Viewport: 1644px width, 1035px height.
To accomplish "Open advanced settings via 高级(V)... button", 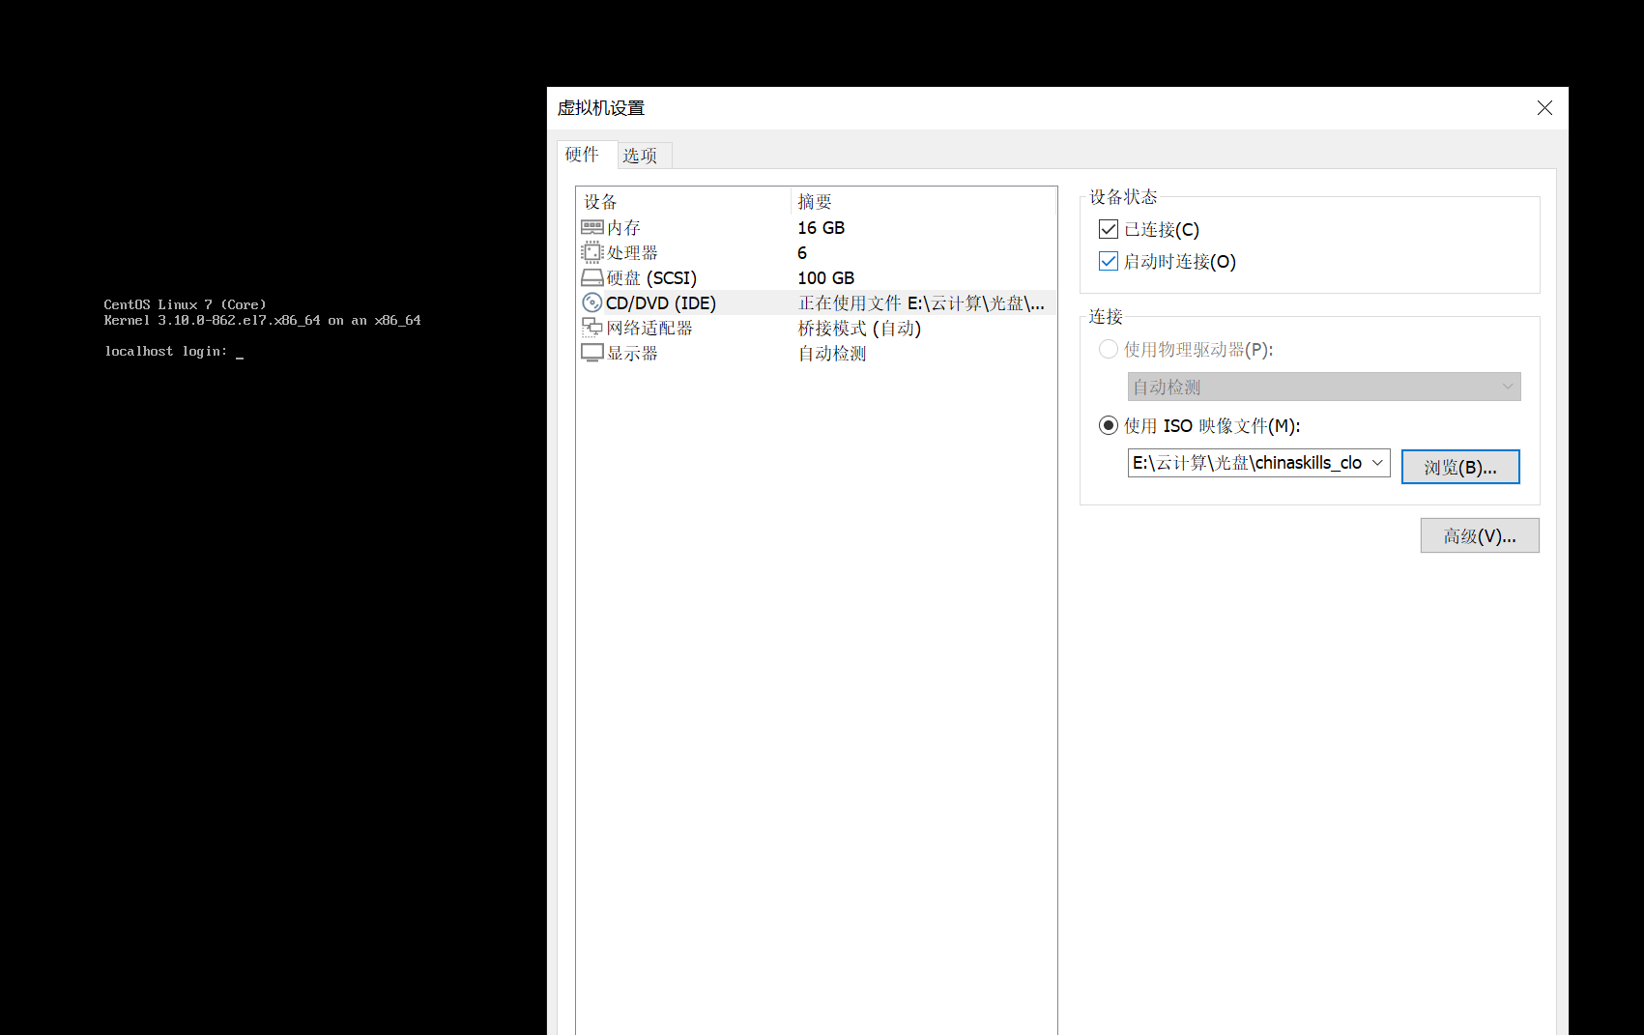I will coord(1479,535).
